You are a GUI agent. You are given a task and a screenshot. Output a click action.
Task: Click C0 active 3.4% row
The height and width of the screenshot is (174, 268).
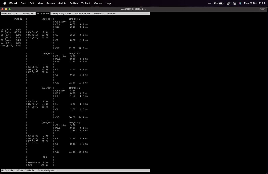(65, 22)
